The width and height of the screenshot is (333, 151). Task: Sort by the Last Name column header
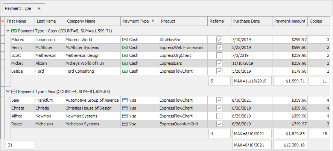(50, 21)
